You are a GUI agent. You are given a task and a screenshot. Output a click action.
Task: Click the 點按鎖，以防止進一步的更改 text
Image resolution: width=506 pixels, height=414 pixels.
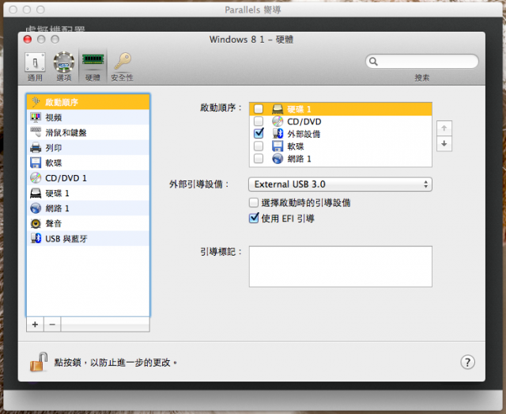tap(115, 363)
